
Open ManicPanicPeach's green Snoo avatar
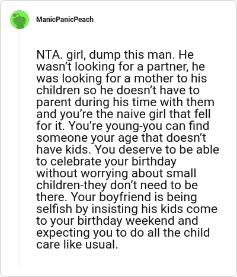[20, 20]
